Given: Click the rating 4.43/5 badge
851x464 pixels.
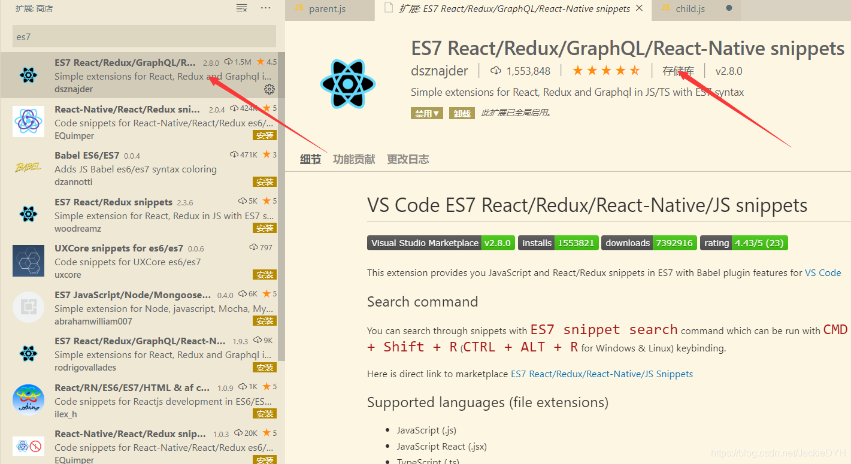Looking at the screenshot, I should pyautogui.click(x=744, y=242).
